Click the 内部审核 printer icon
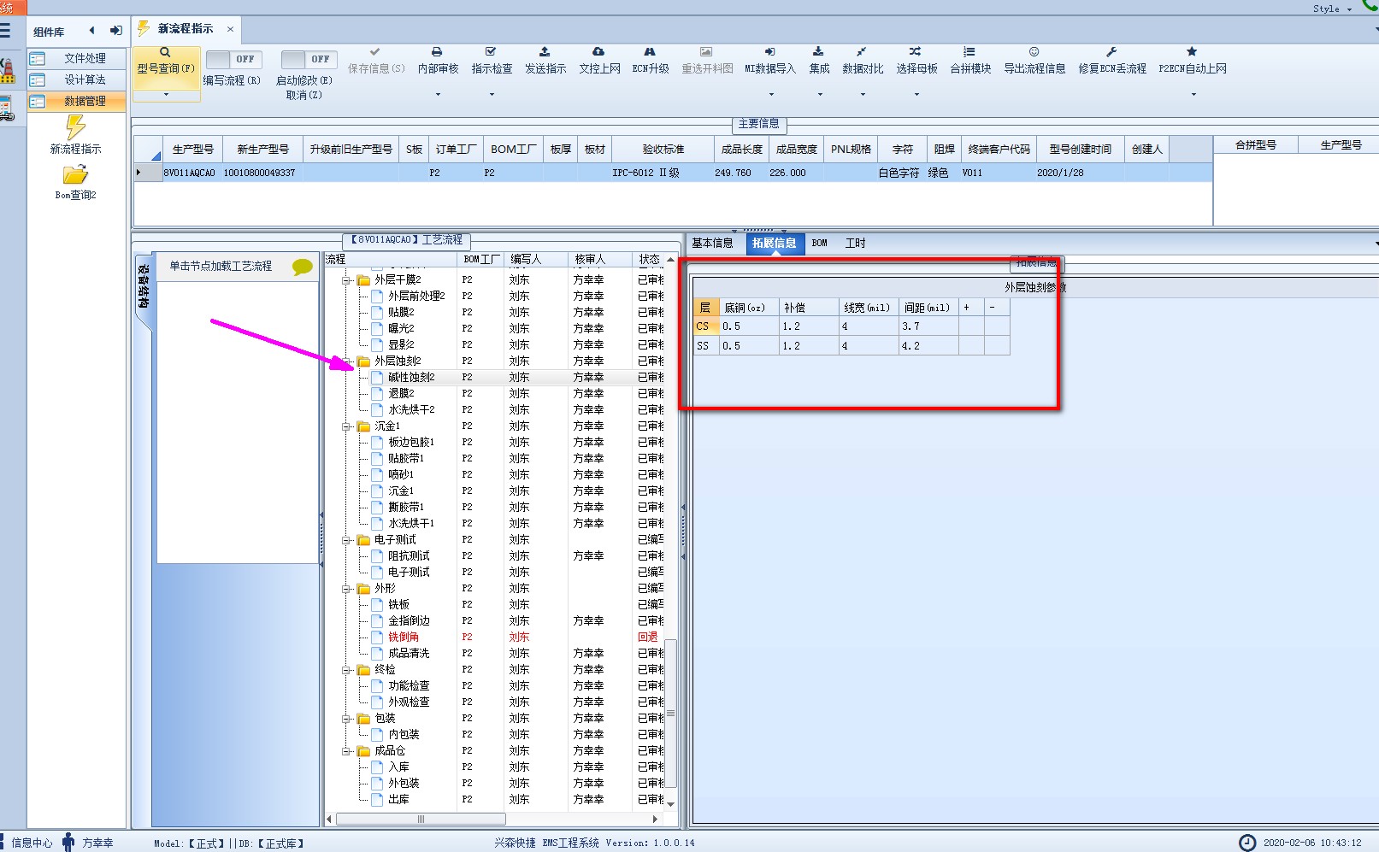Image resolution: width=1379 pixels, height=852 pixels. (x=437, y=52)
